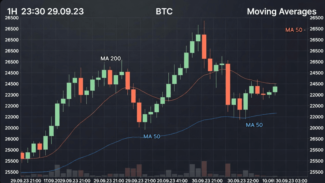Click the leftmost blue MA 50 label
The height and width of the screenshot is (183, 325).
pos(152,136)
